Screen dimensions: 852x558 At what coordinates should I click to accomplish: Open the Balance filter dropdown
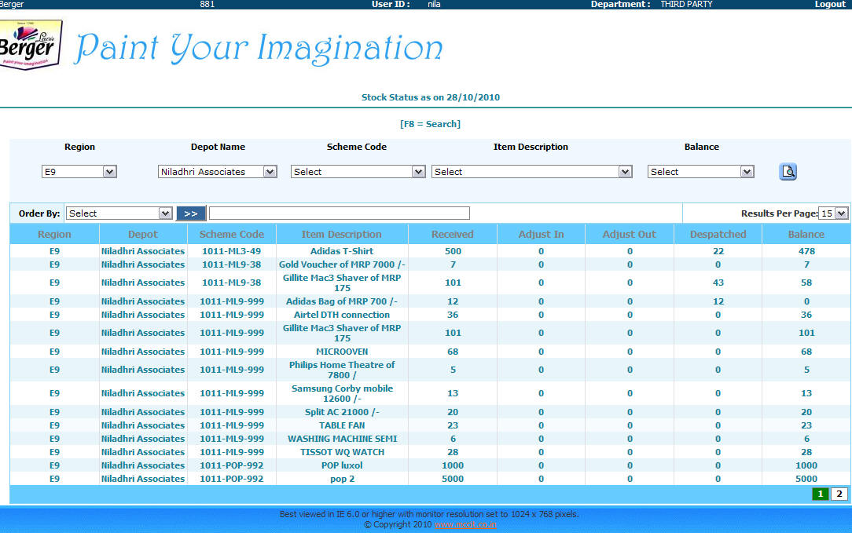(x=700, y=172)
